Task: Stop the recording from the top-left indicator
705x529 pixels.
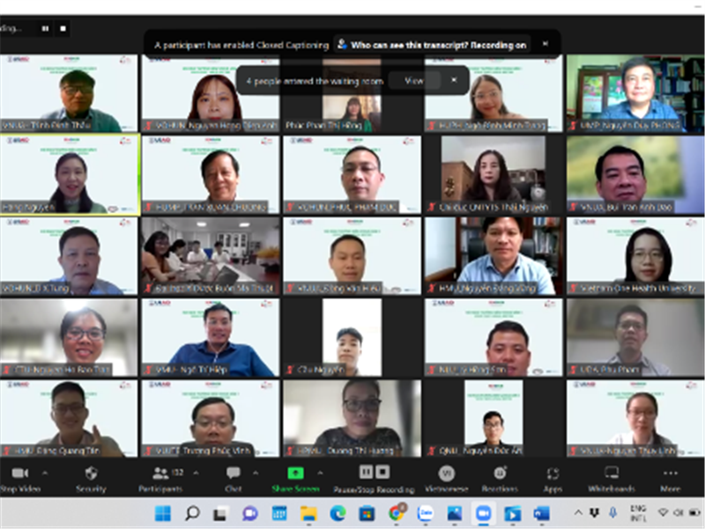Action: [x=63, y=28]
